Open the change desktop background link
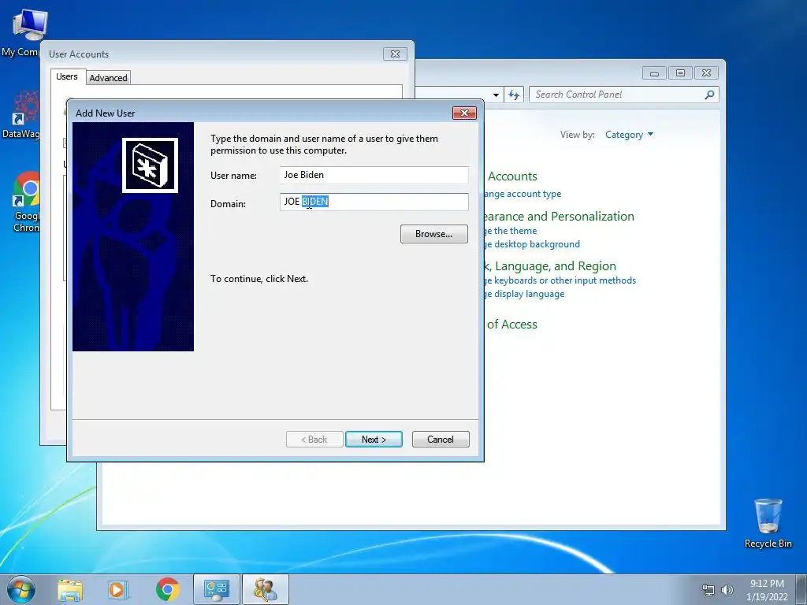This screenshot has width=807, height=605. click(532, 244)
